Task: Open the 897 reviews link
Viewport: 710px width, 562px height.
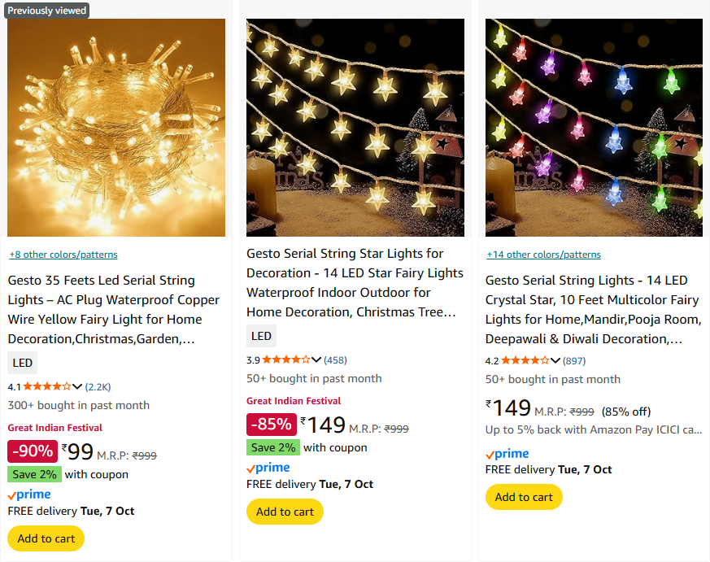Action: click(x=573, y=360)
